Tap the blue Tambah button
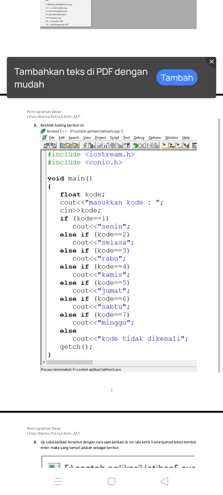The image size is (223, 495). pyautogui.click(x=177, y=77)
